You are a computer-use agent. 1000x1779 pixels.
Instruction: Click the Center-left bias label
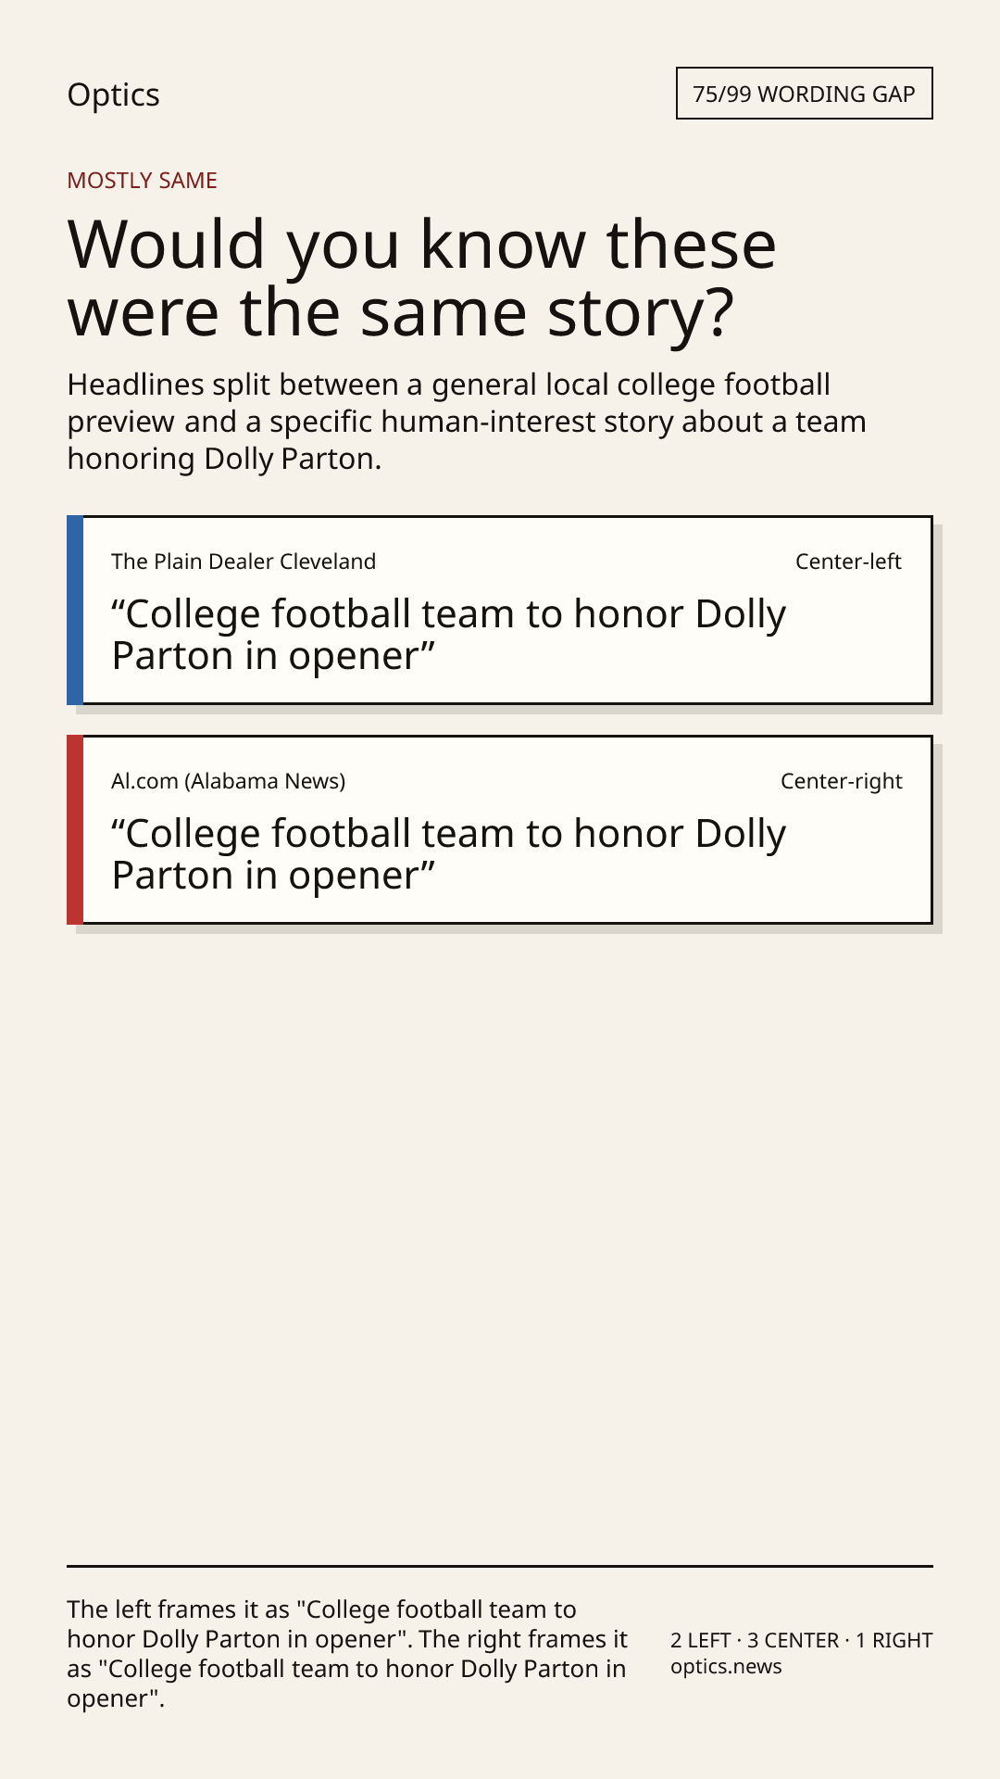pos(848,561)
